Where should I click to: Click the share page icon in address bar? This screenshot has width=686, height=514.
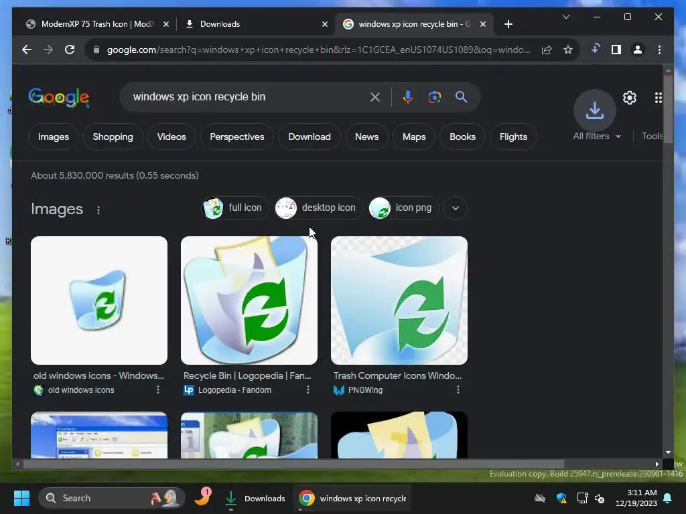[x=547, y=50]
